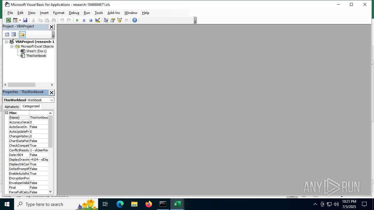Open the Help menu
374x210 pixels.
146,13
